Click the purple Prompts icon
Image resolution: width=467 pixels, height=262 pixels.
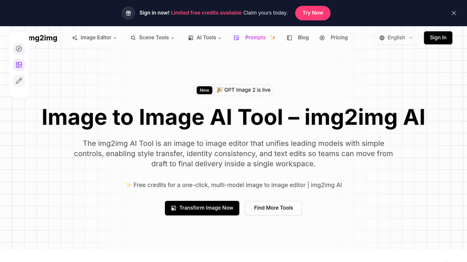click(x=236, y=38)
